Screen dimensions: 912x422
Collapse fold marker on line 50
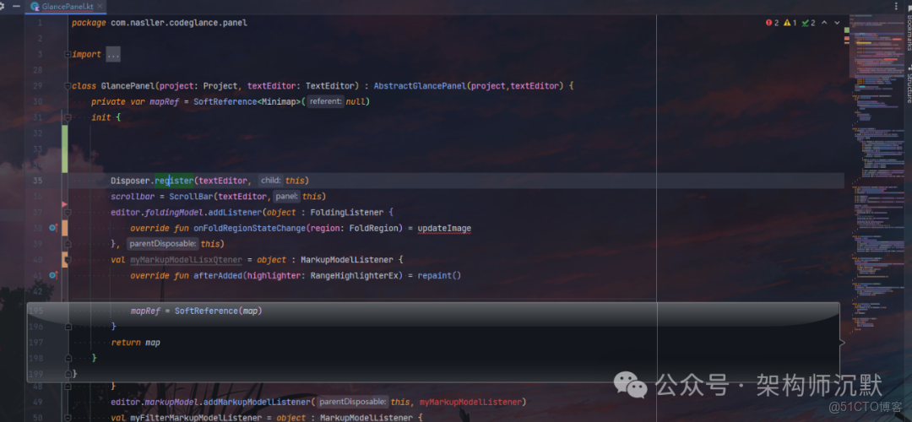click(68, 418)
